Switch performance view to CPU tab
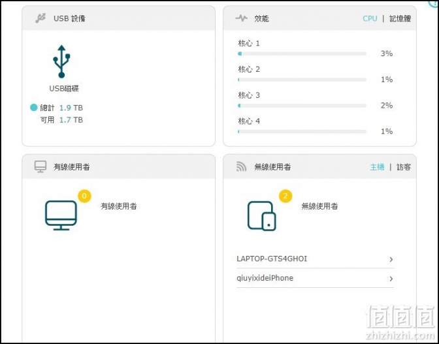The height and width of the screenshot is (344, 439). (370, 18)
